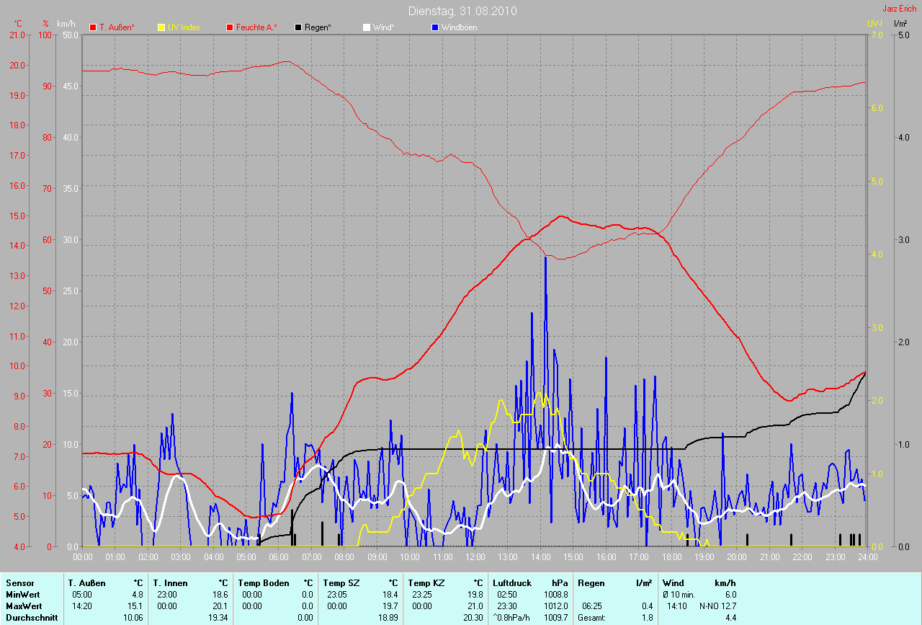Screen dimensions: 922x625
Task: Select the chart title Dienstag, 31.08.2010
Action: 462,11
